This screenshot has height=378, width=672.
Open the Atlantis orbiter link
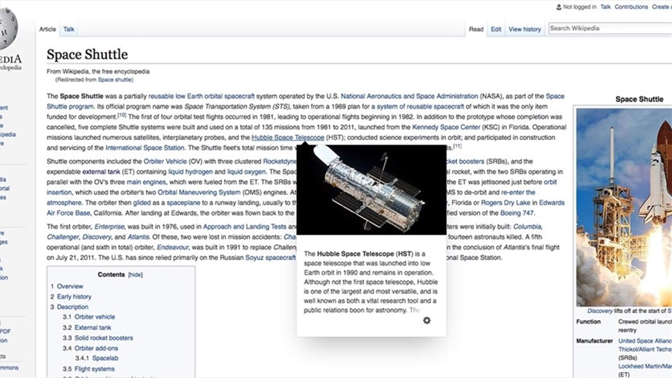(138, 237)
